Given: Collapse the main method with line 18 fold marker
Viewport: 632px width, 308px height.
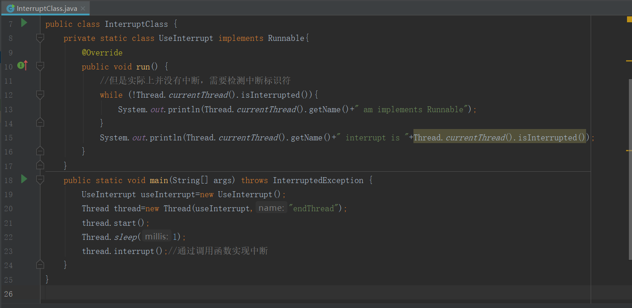Looking at the screenshot, I should click(x=40, y=179).
